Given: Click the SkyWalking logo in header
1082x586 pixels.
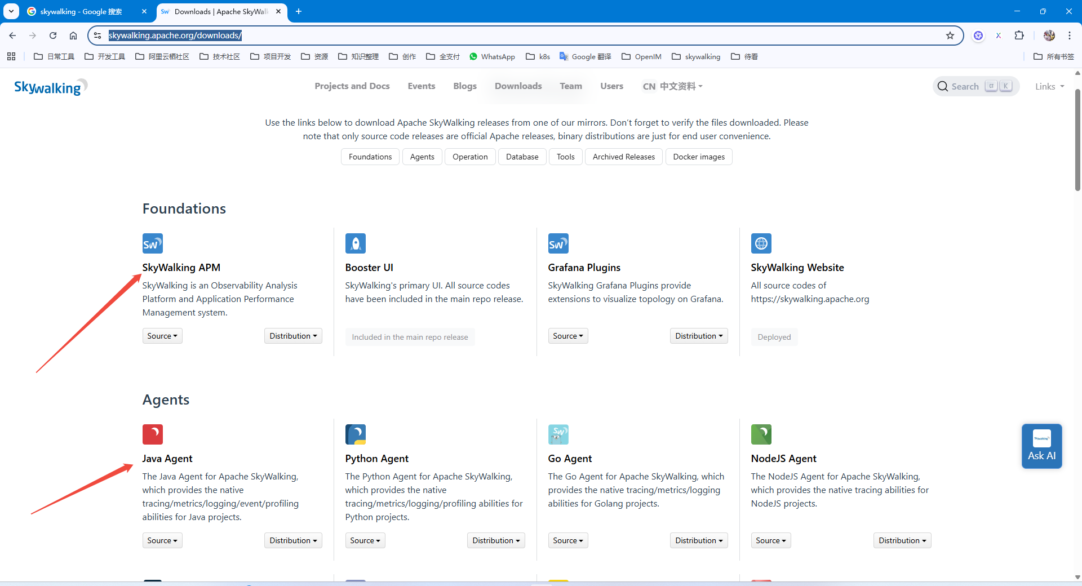Looking at the screenshot, I should click(51, 87).
